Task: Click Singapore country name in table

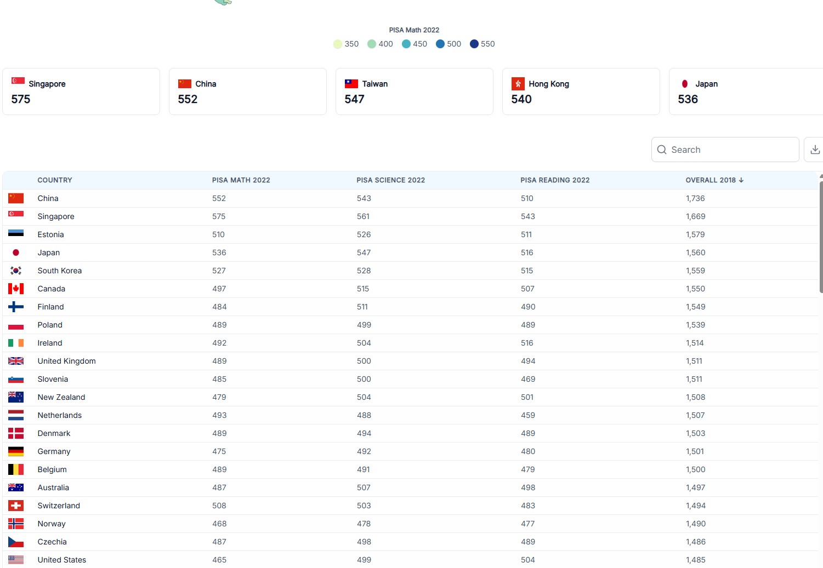Action: 56,216
